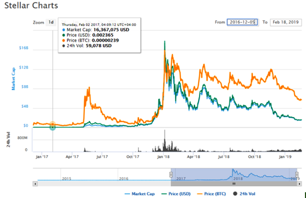Click the scrollbar right arrow
Image resolution: width=306 pixels, height=198 pixels.
pos(299,184)
